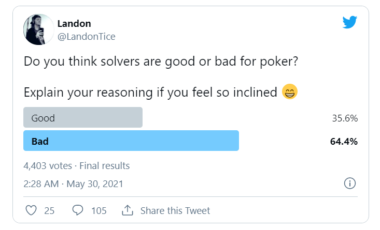The height and width of the screenshot is (230, 380).
Task: Select the Good poll result bar
Action: pyautogui.click(x=83, y=117)
